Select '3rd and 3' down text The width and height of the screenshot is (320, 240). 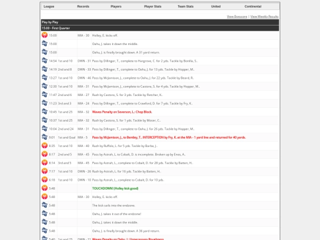pos(65,104)
